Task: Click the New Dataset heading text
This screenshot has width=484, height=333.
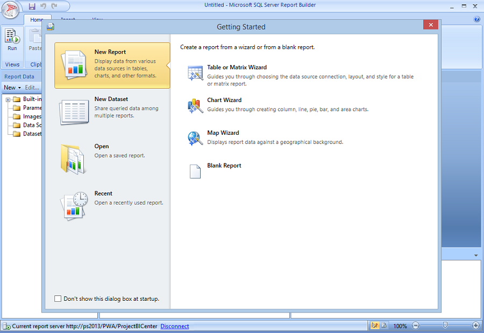Action: coord(111,99)
